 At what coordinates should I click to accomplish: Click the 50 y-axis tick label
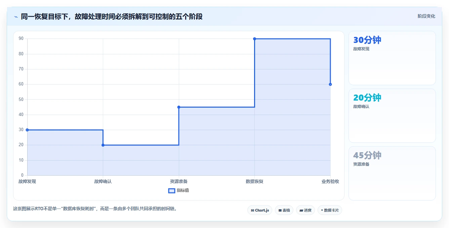(21, 99)
